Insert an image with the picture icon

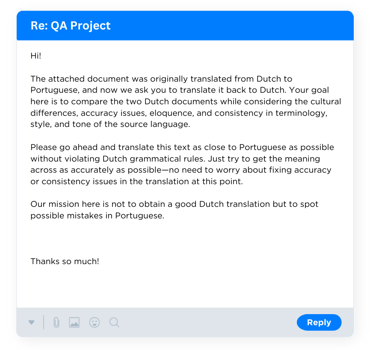pyautogui.click(x=74, y=322)
